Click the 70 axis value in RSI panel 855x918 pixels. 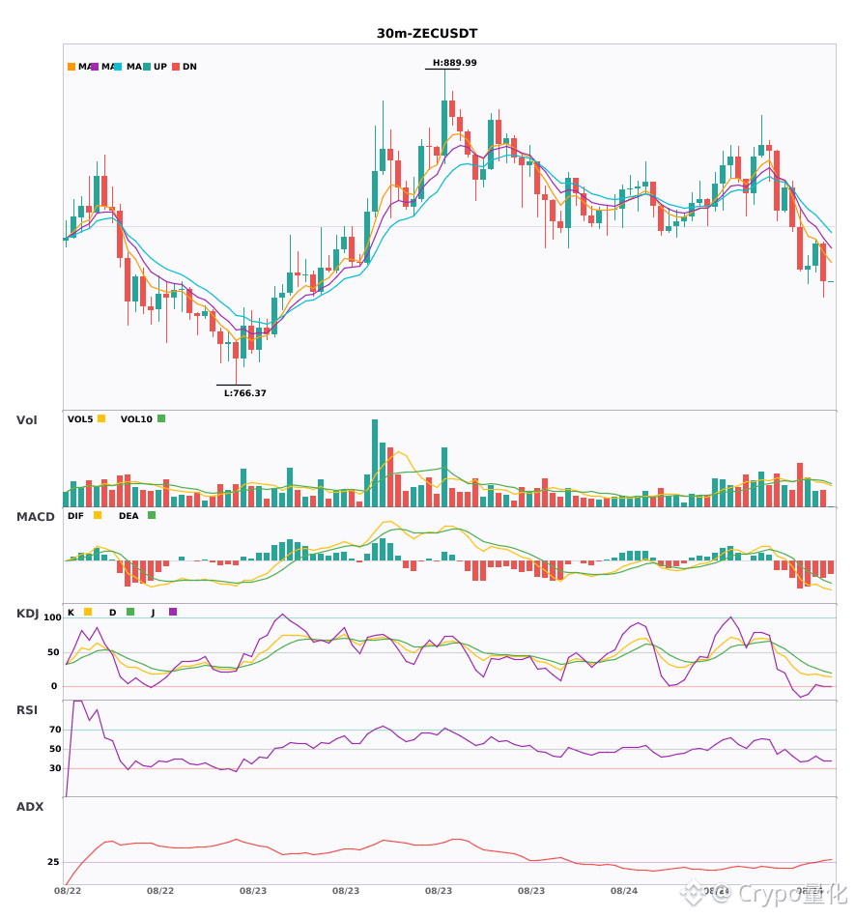coord(55,730)
